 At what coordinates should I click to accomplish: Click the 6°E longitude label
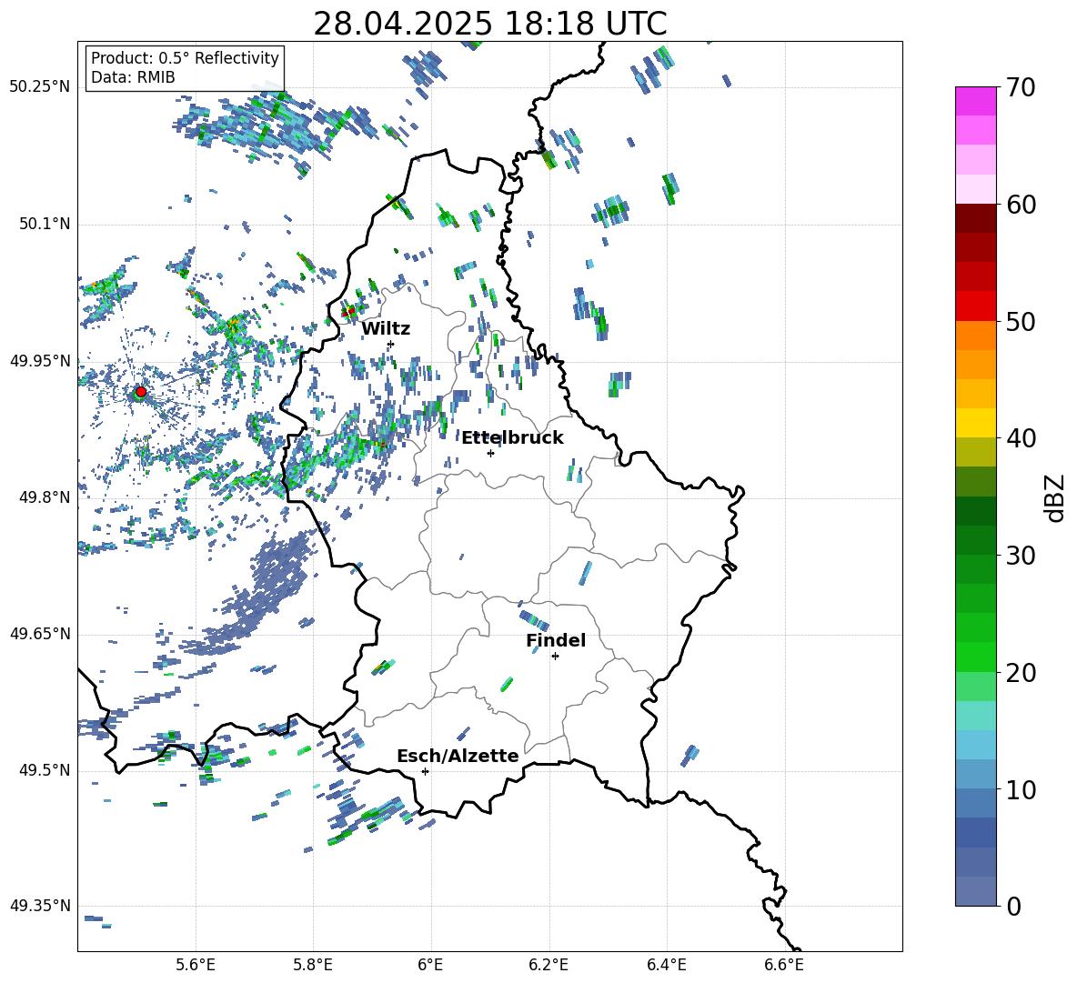point(430,965)
